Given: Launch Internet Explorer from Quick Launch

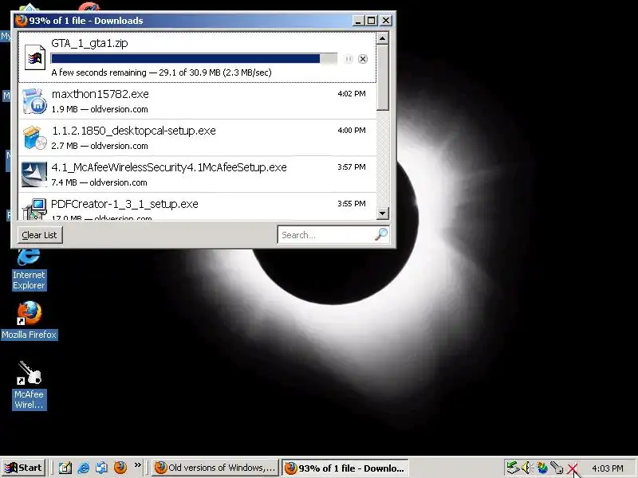Looking at the screenshot, I should [84, 468].
